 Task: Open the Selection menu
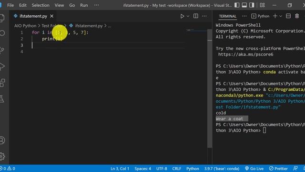tap(41, 5)
